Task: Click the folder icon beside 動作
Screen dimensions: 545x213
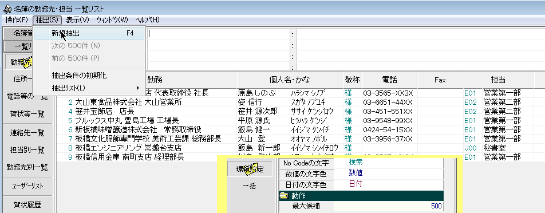Action: pyautogui.click(x=283, y=196)
